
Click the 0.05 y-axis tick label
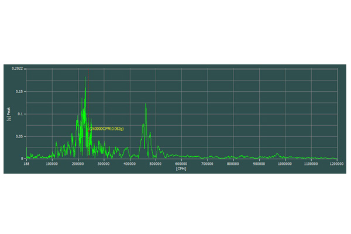point(19,136)
